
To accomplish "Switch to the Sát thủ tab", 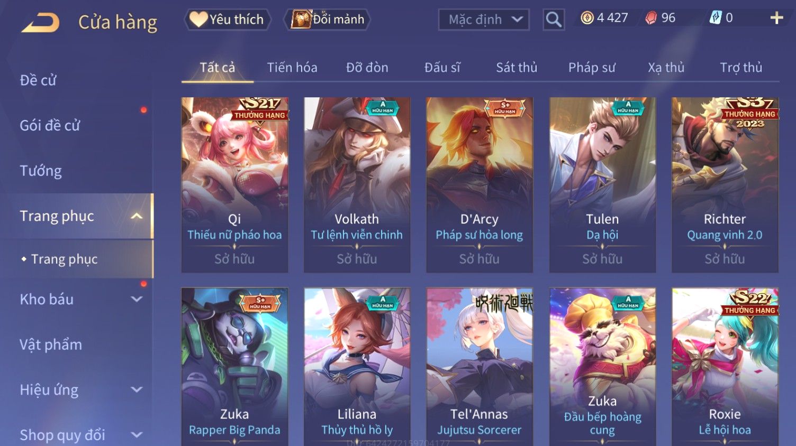I will [517, 68].
